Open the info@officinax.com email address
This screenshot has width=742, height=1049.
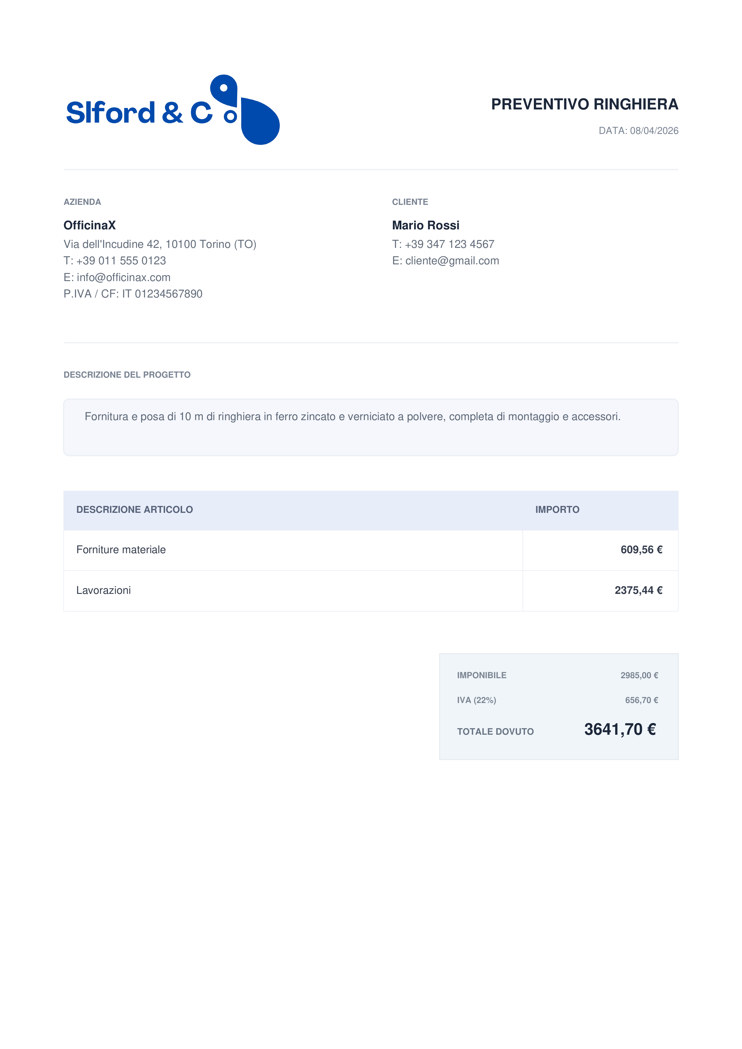pos(123,277)
